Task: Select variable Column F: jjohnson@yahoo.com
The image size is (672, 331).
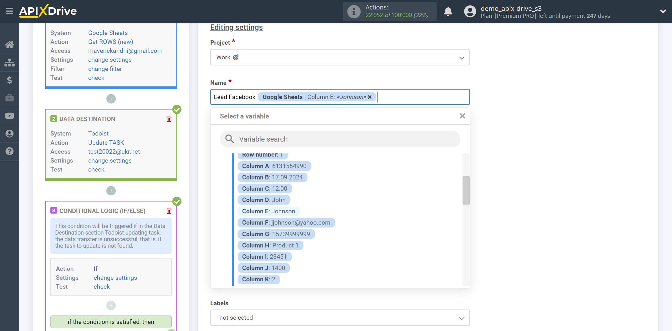Action: [286, 223]
